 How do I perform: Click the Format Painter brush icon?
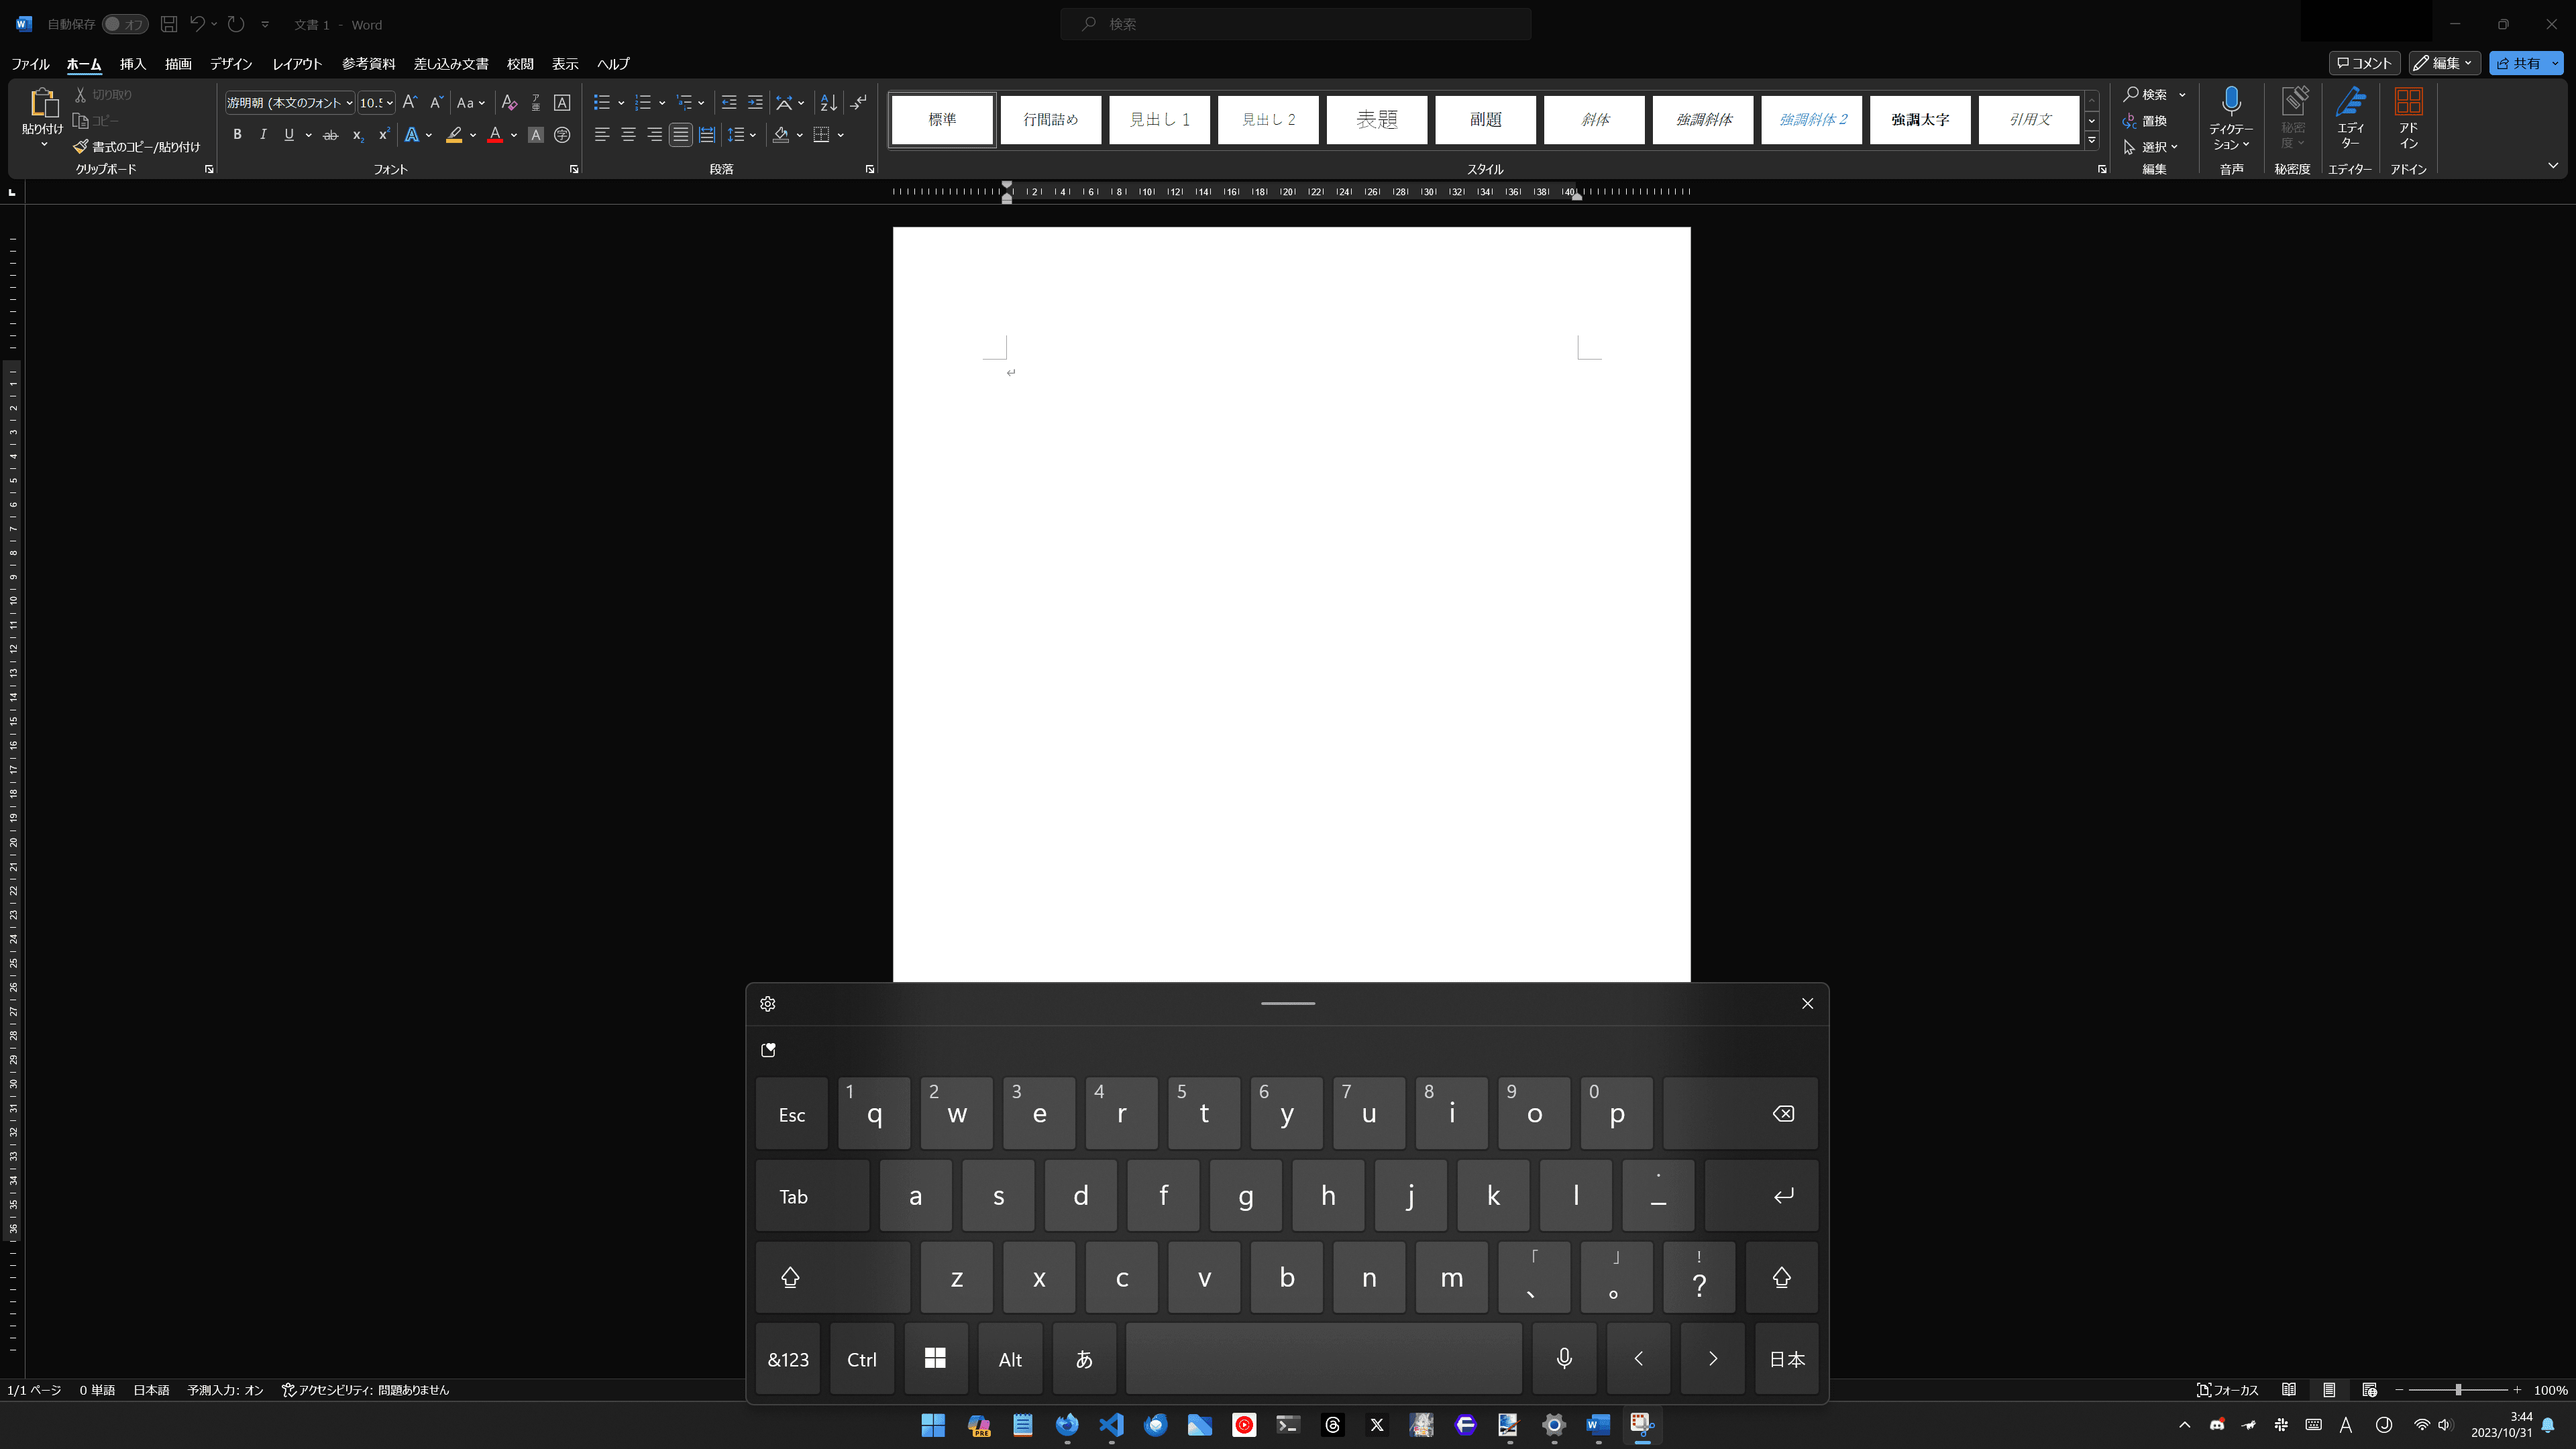coord(81,147)
